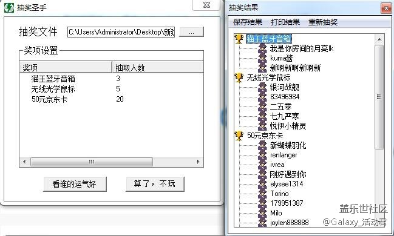Click the person icon next to renlanger
This screenshot has width=394, height=236.
coord(262,155)
